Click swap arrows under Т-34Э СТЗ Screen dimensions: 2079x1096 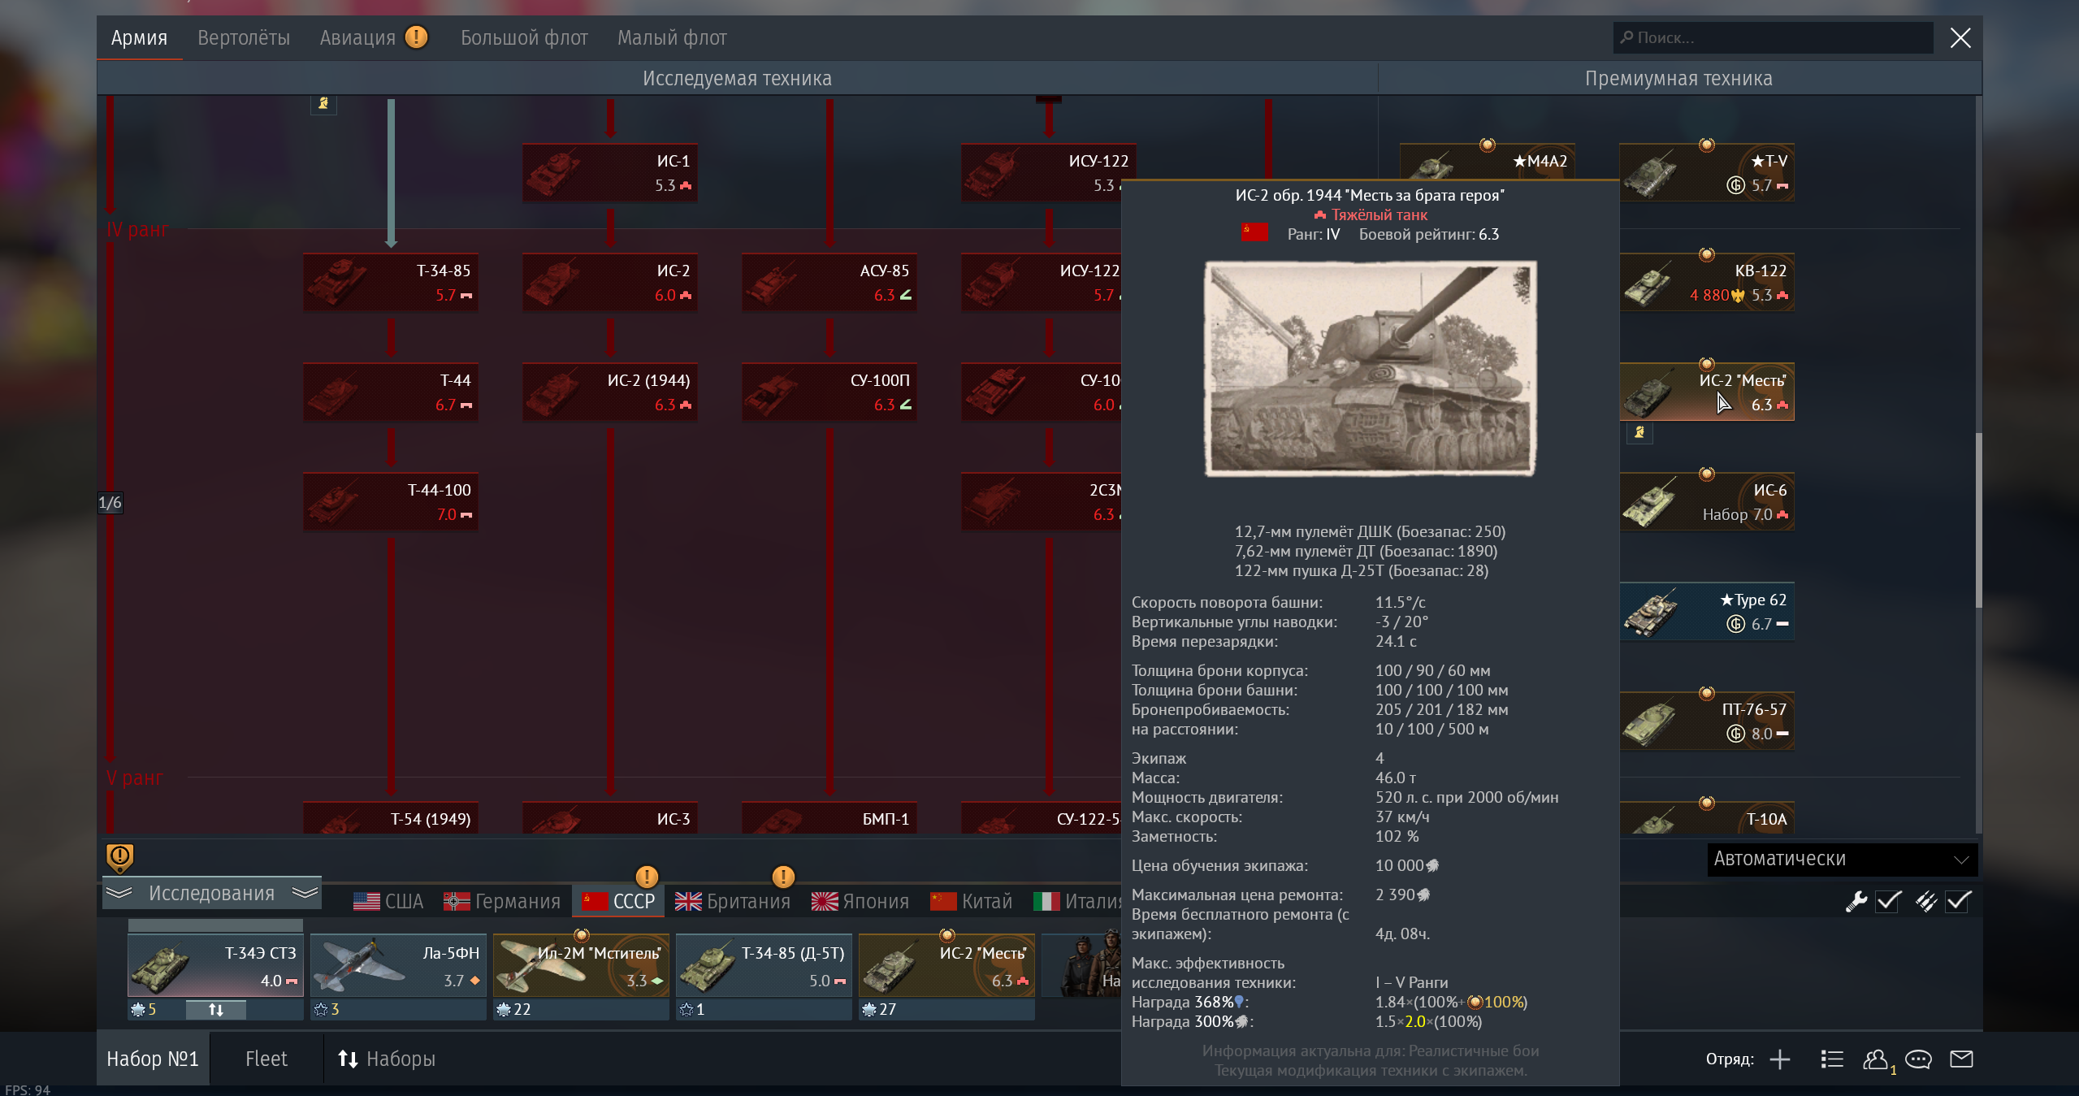215,1009
